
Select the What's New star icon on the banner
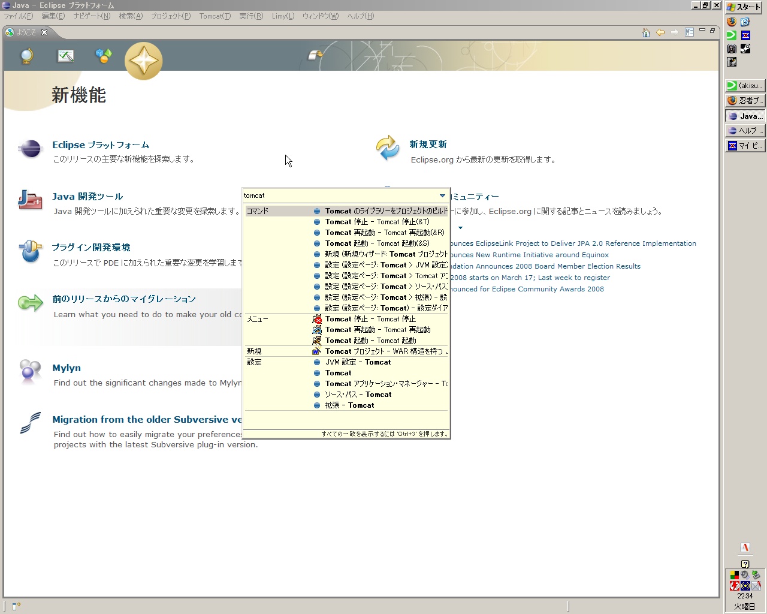tap(144, 61)
